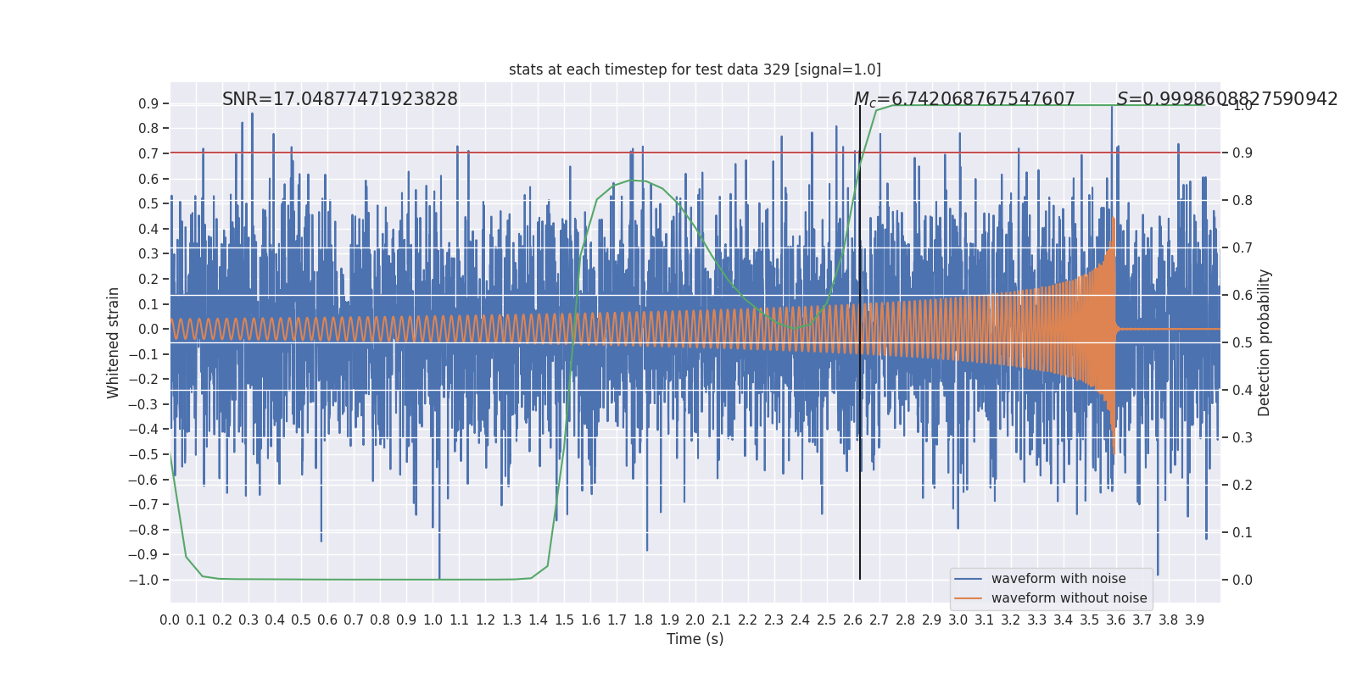Click the 0.5 tick on Detection probability axis
The image size is (1357, 678).
click(1242, 342)
